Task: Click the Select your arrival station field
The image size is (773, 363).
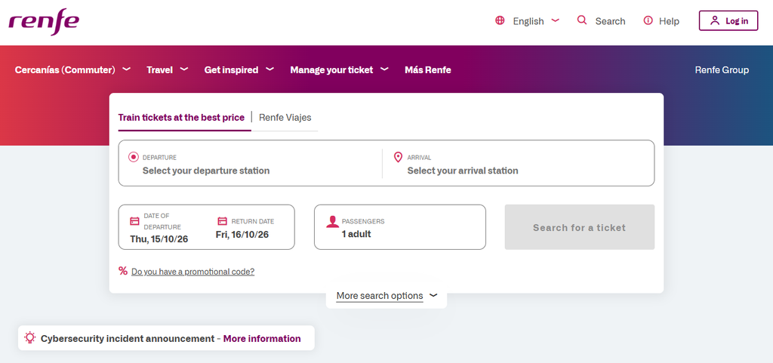Action: point(519,163)
